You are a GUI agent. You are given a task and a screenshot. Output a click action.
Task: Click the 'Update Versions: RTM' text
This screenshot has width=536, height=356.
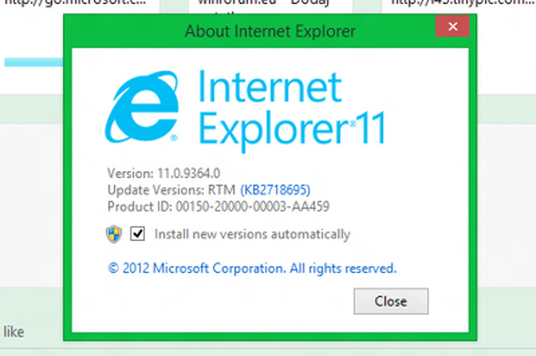point(172,190)
